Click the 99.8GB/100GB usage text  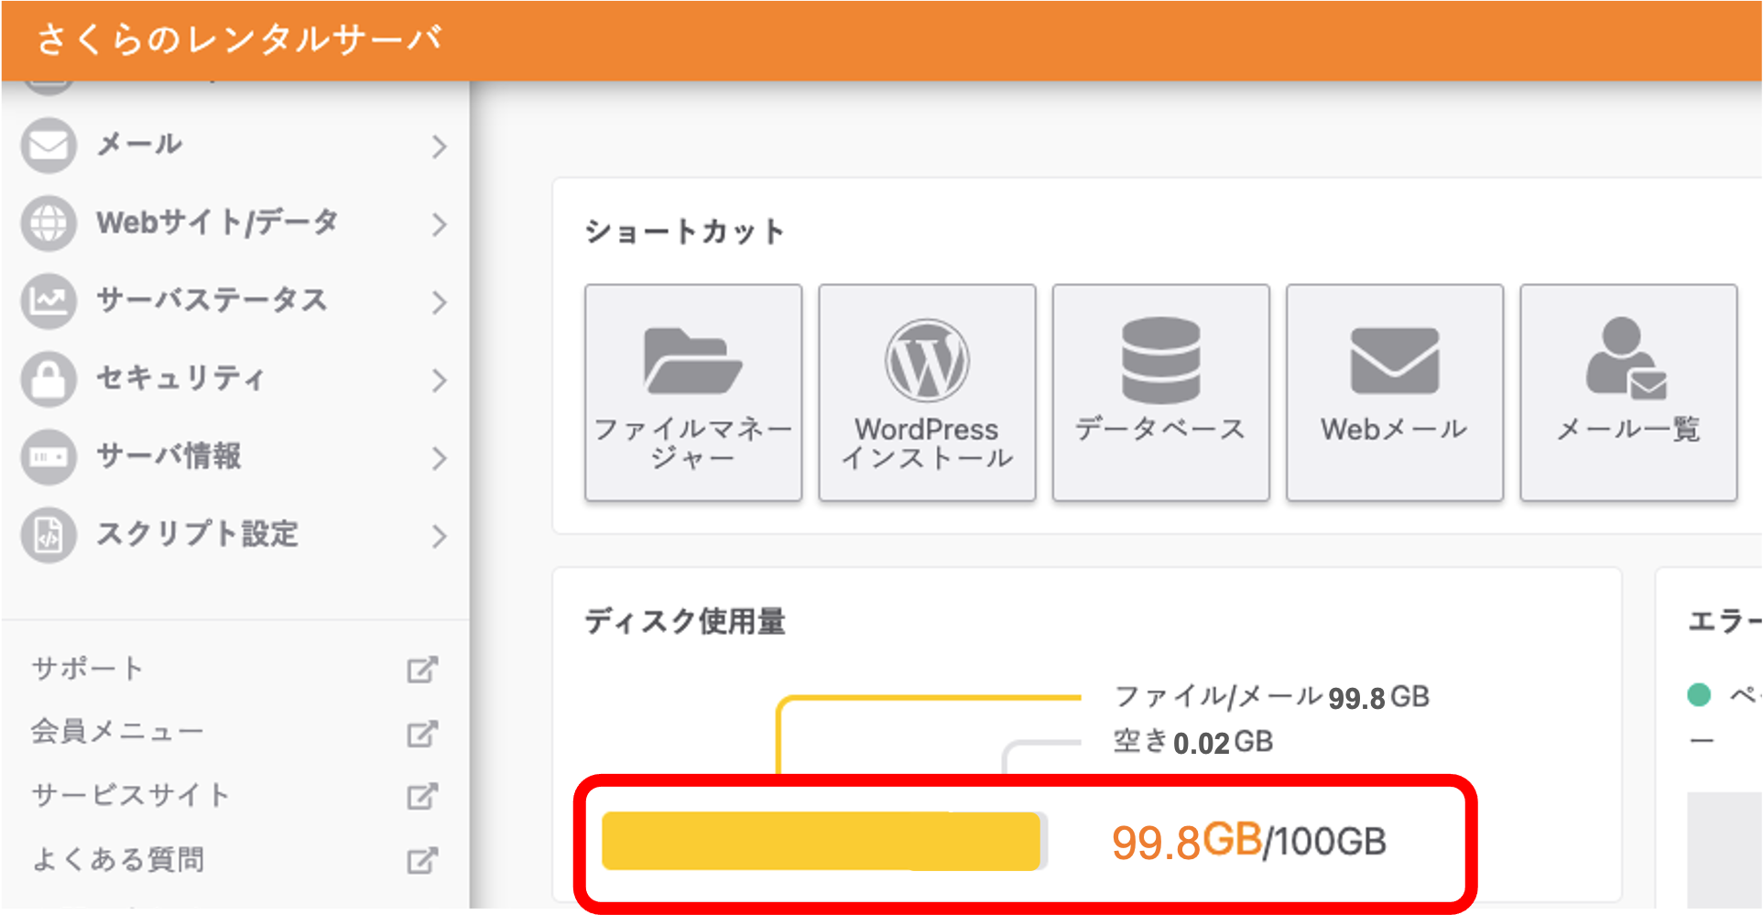tap(1248, 837)
